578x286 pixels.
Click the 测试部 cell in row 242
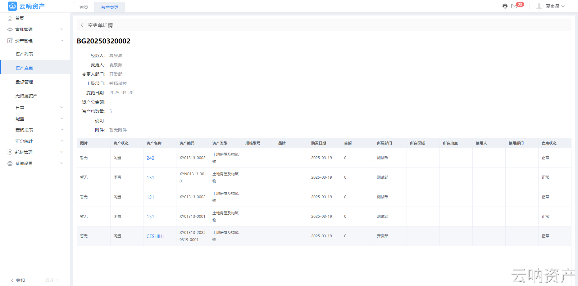(x=383, y=158)
